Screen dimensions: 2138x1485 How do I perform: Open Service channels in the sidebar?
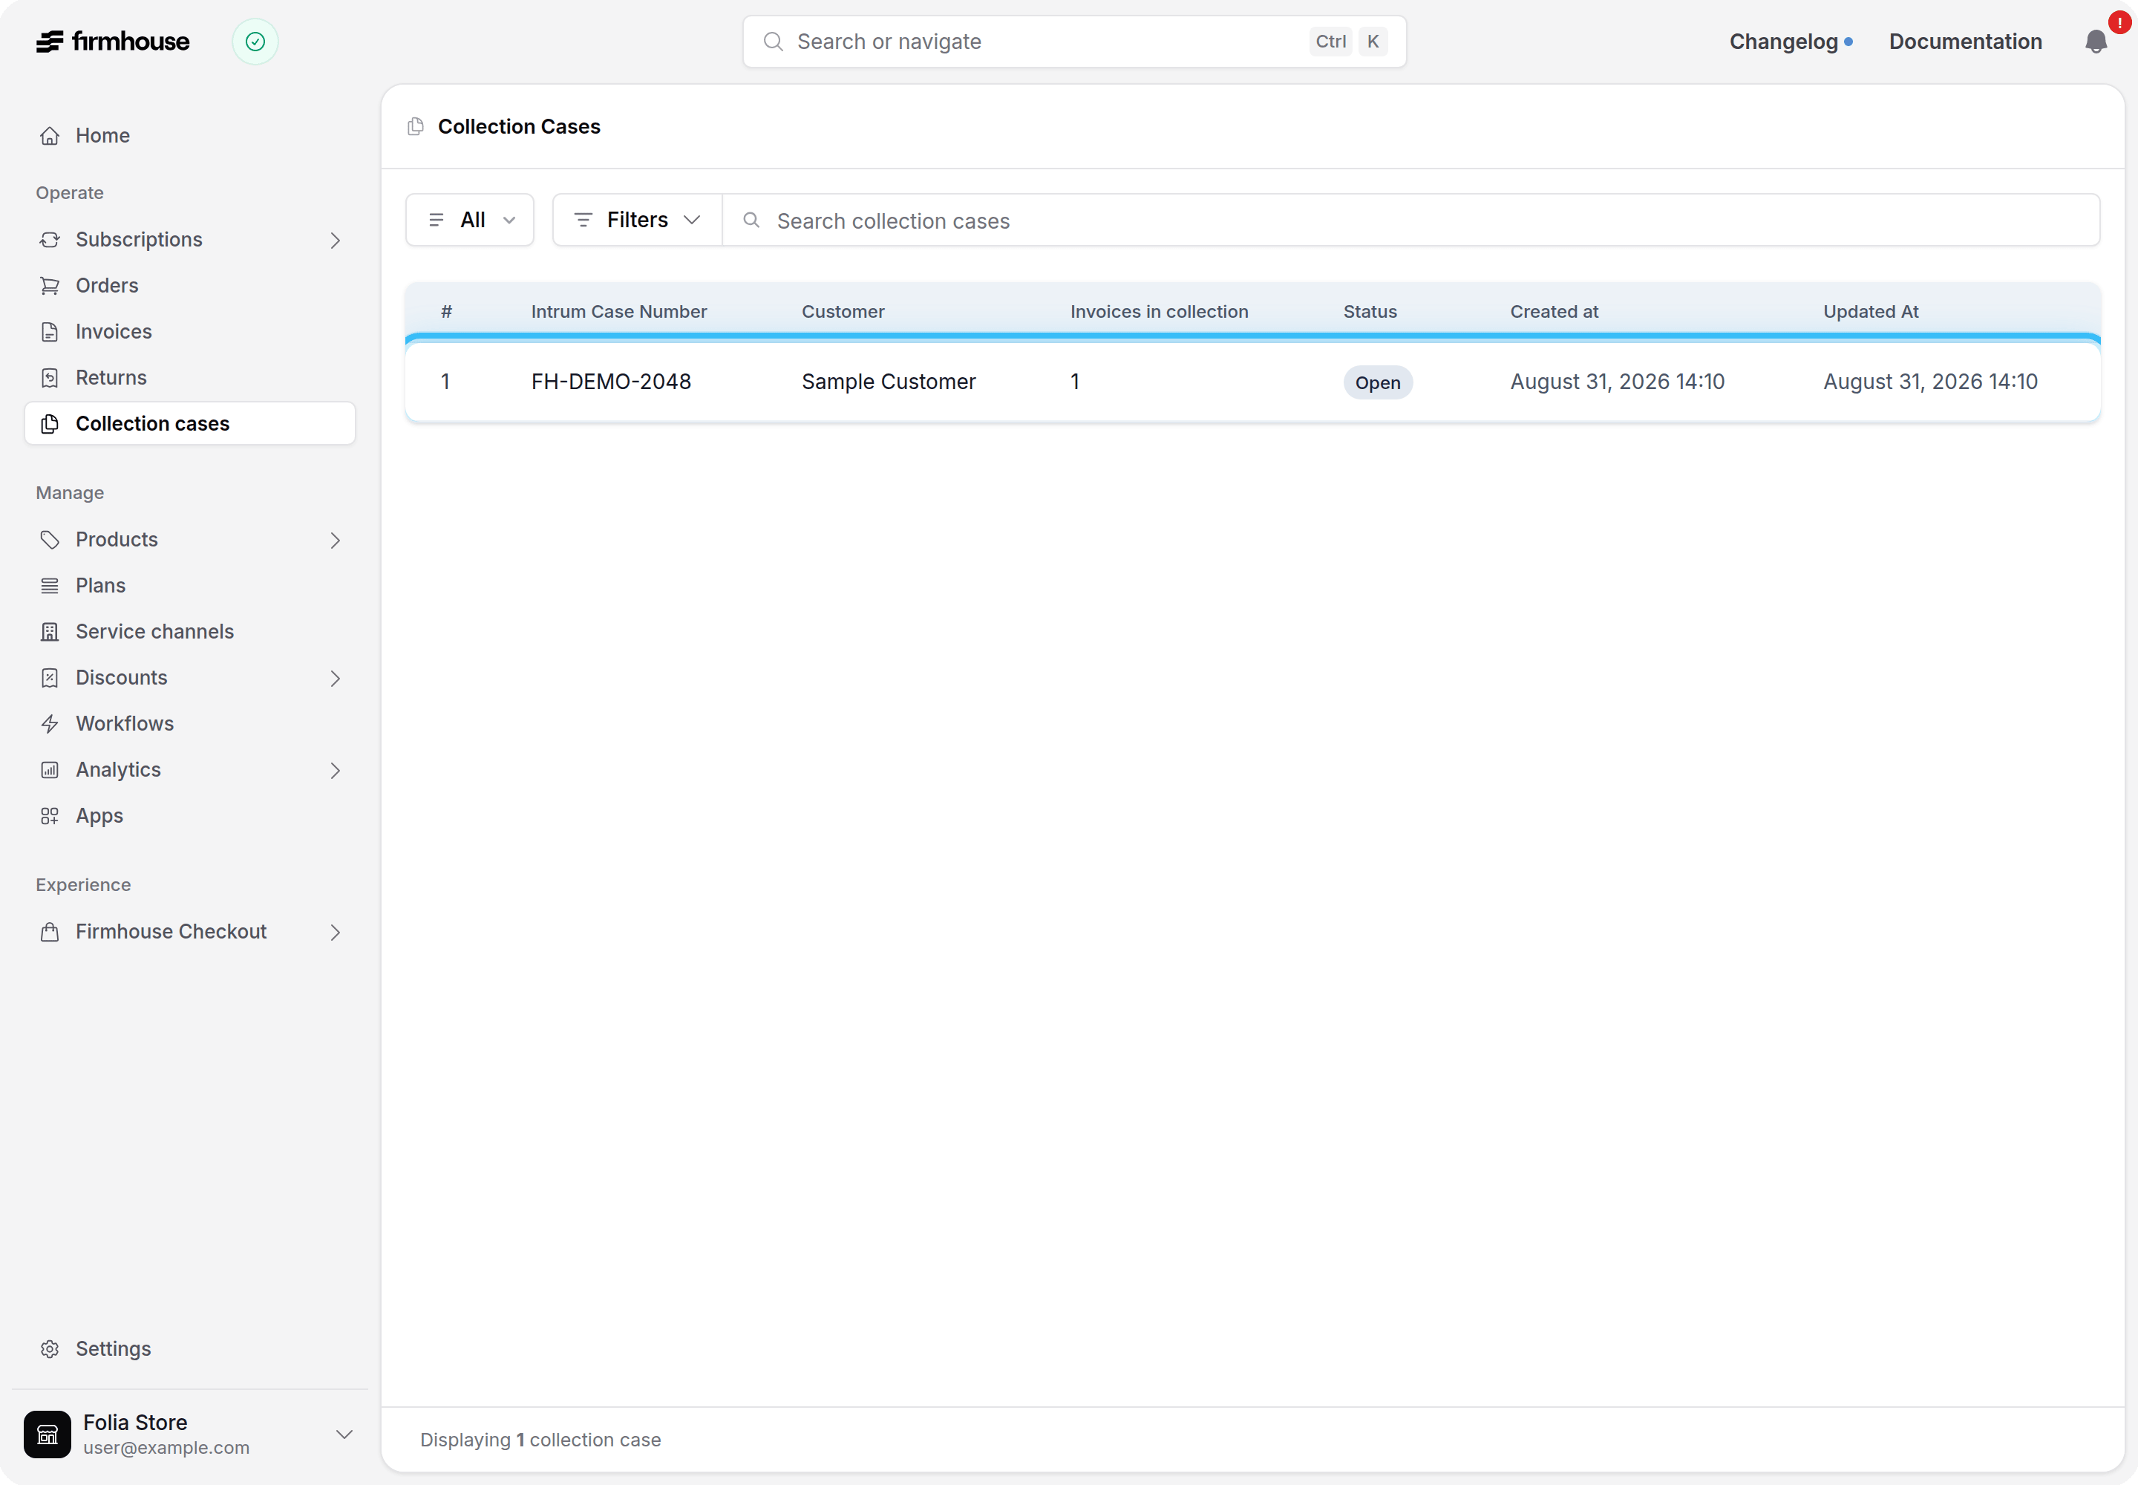pos(190,632)
